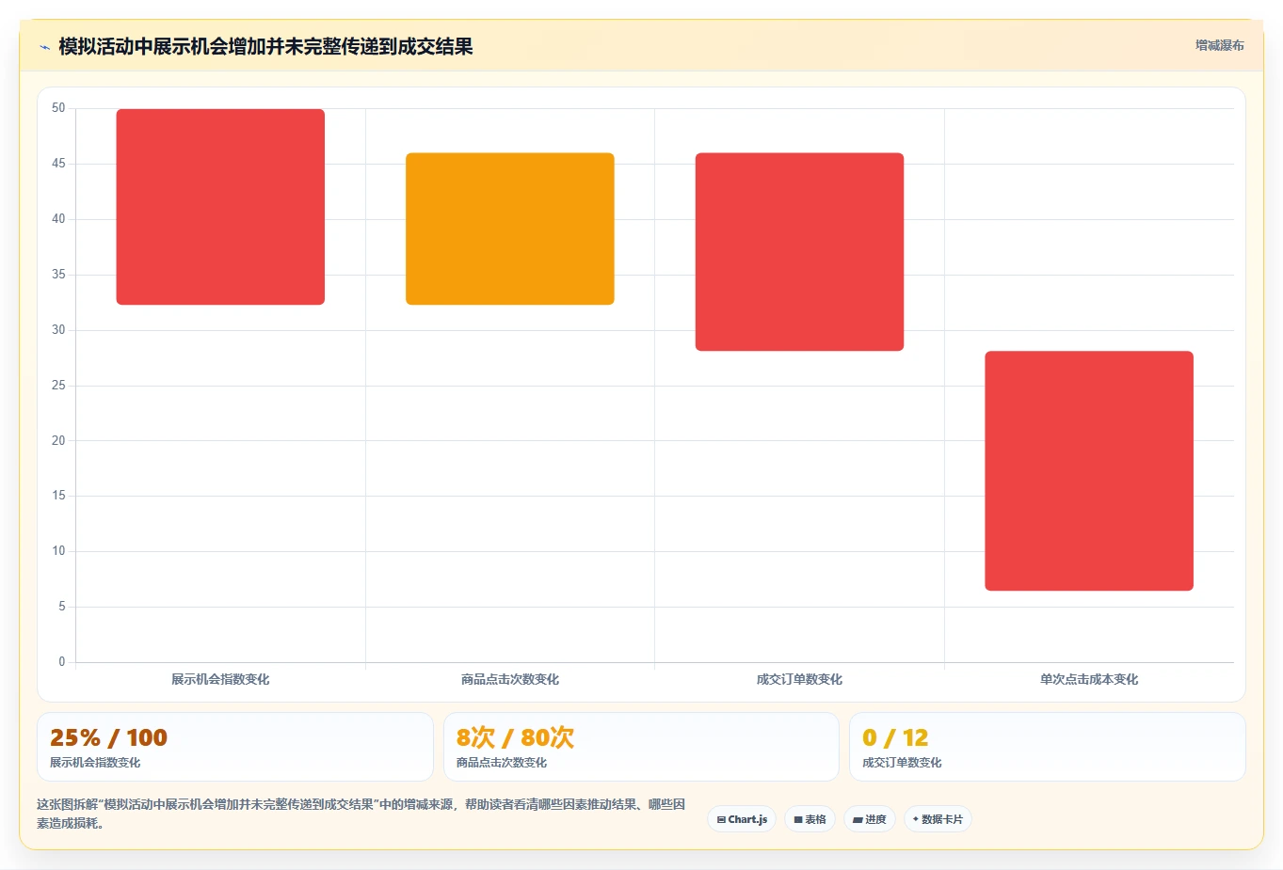Open the 25% / 100 data card
1283x870 pixels.
235,747
